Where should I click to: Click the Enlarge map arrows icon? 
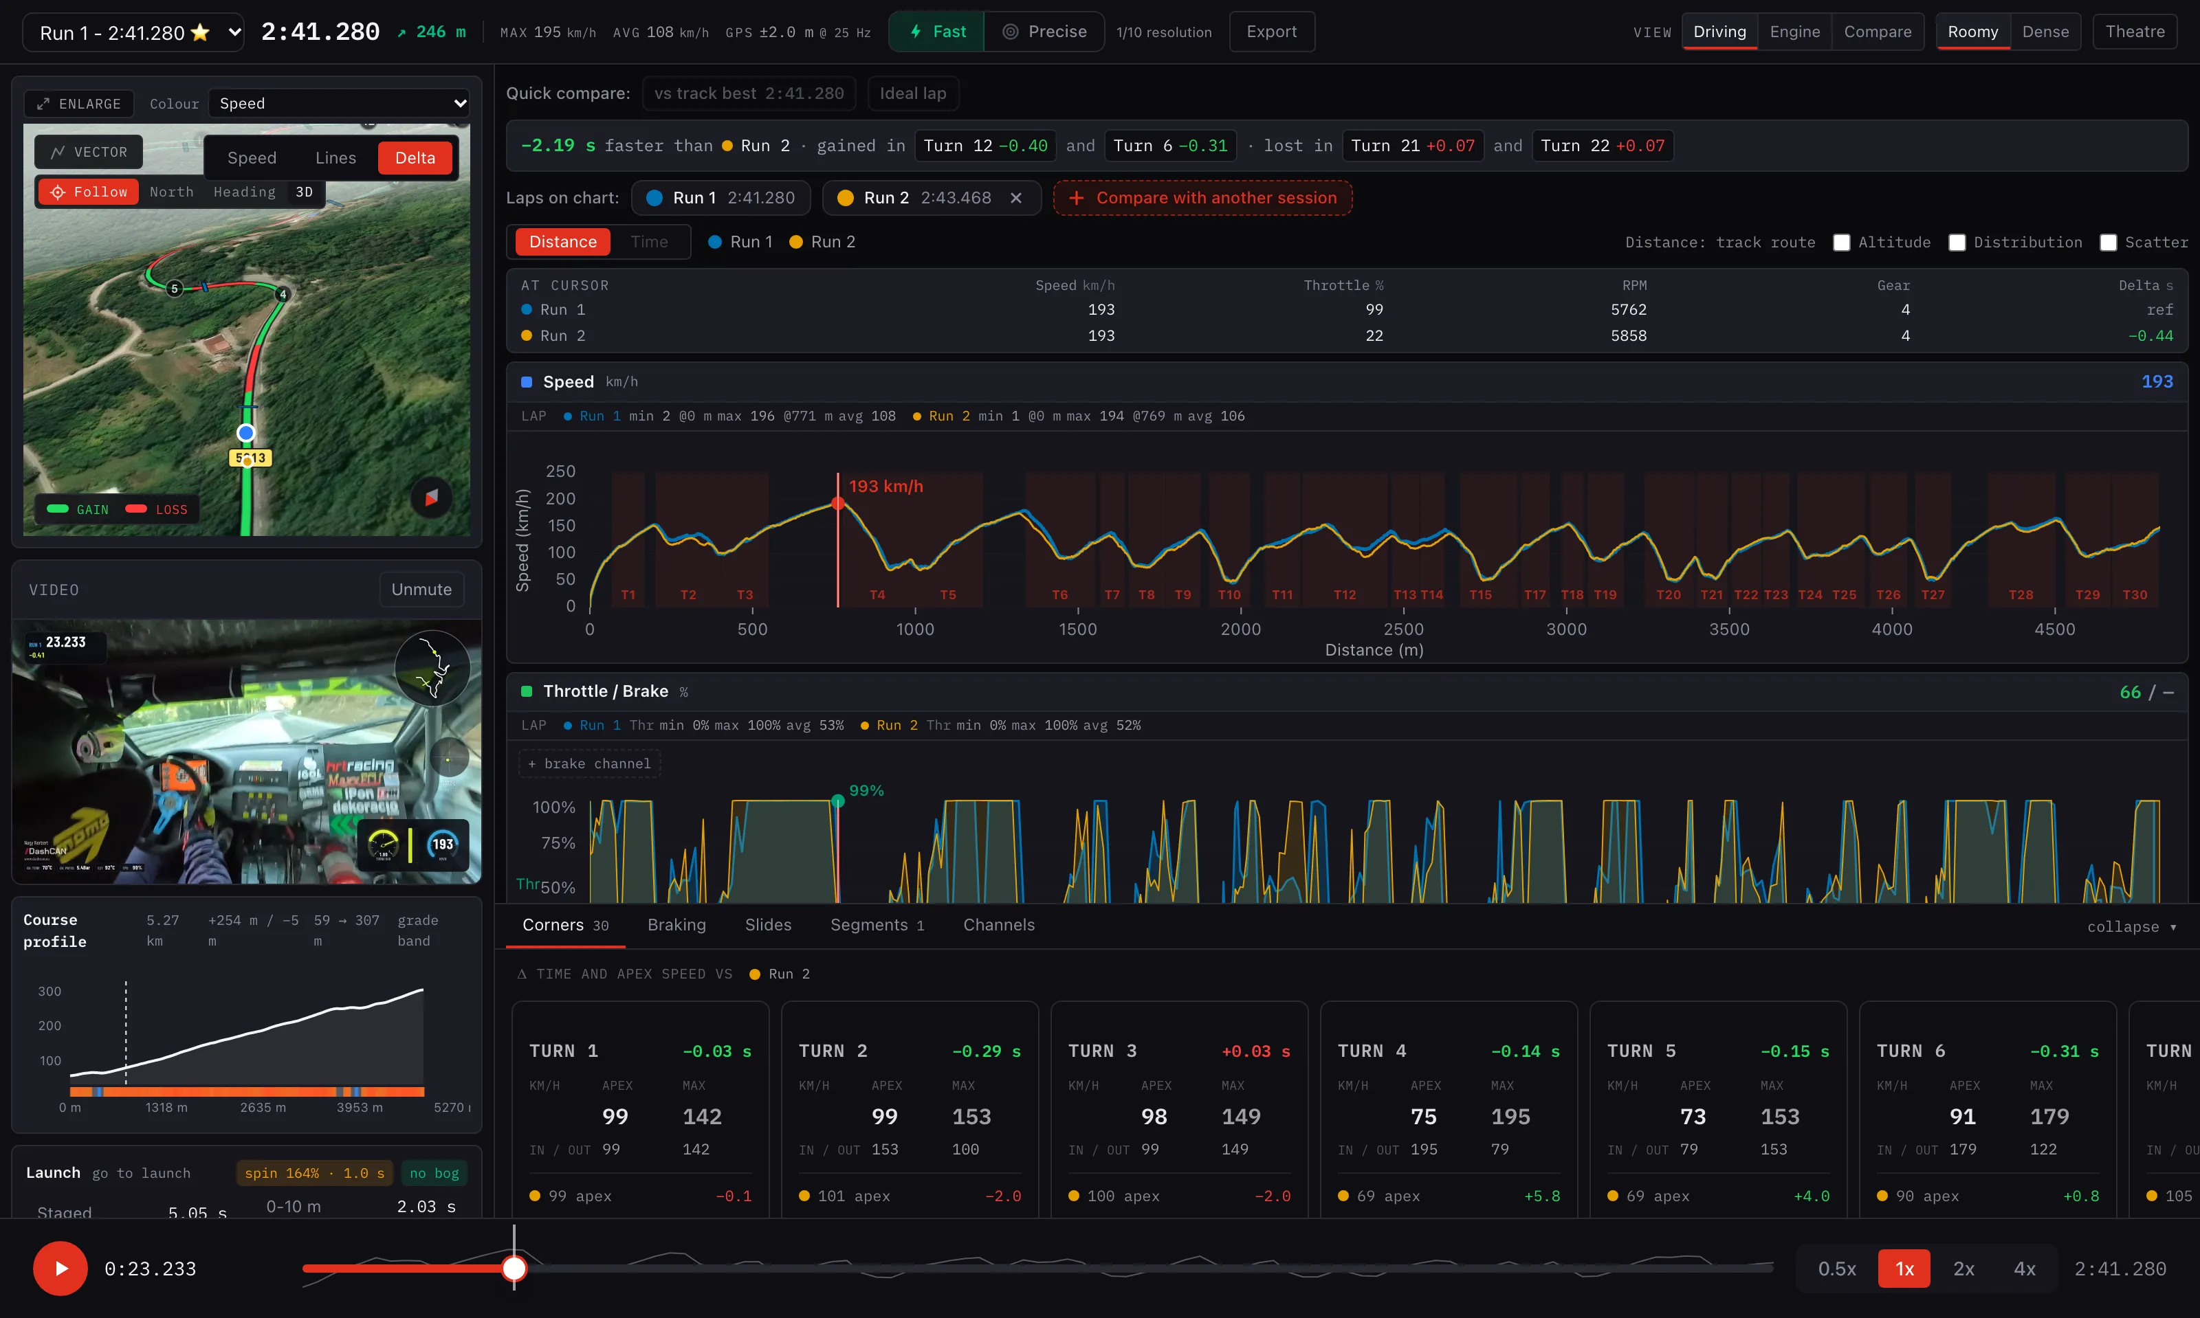43,104
